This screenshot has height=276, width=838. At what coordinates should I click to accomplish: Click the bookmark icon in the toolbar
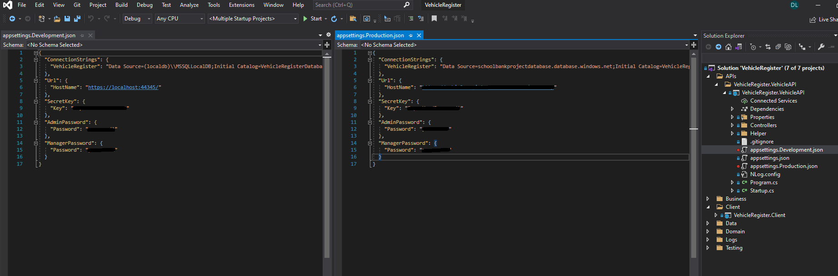[434, 19]
